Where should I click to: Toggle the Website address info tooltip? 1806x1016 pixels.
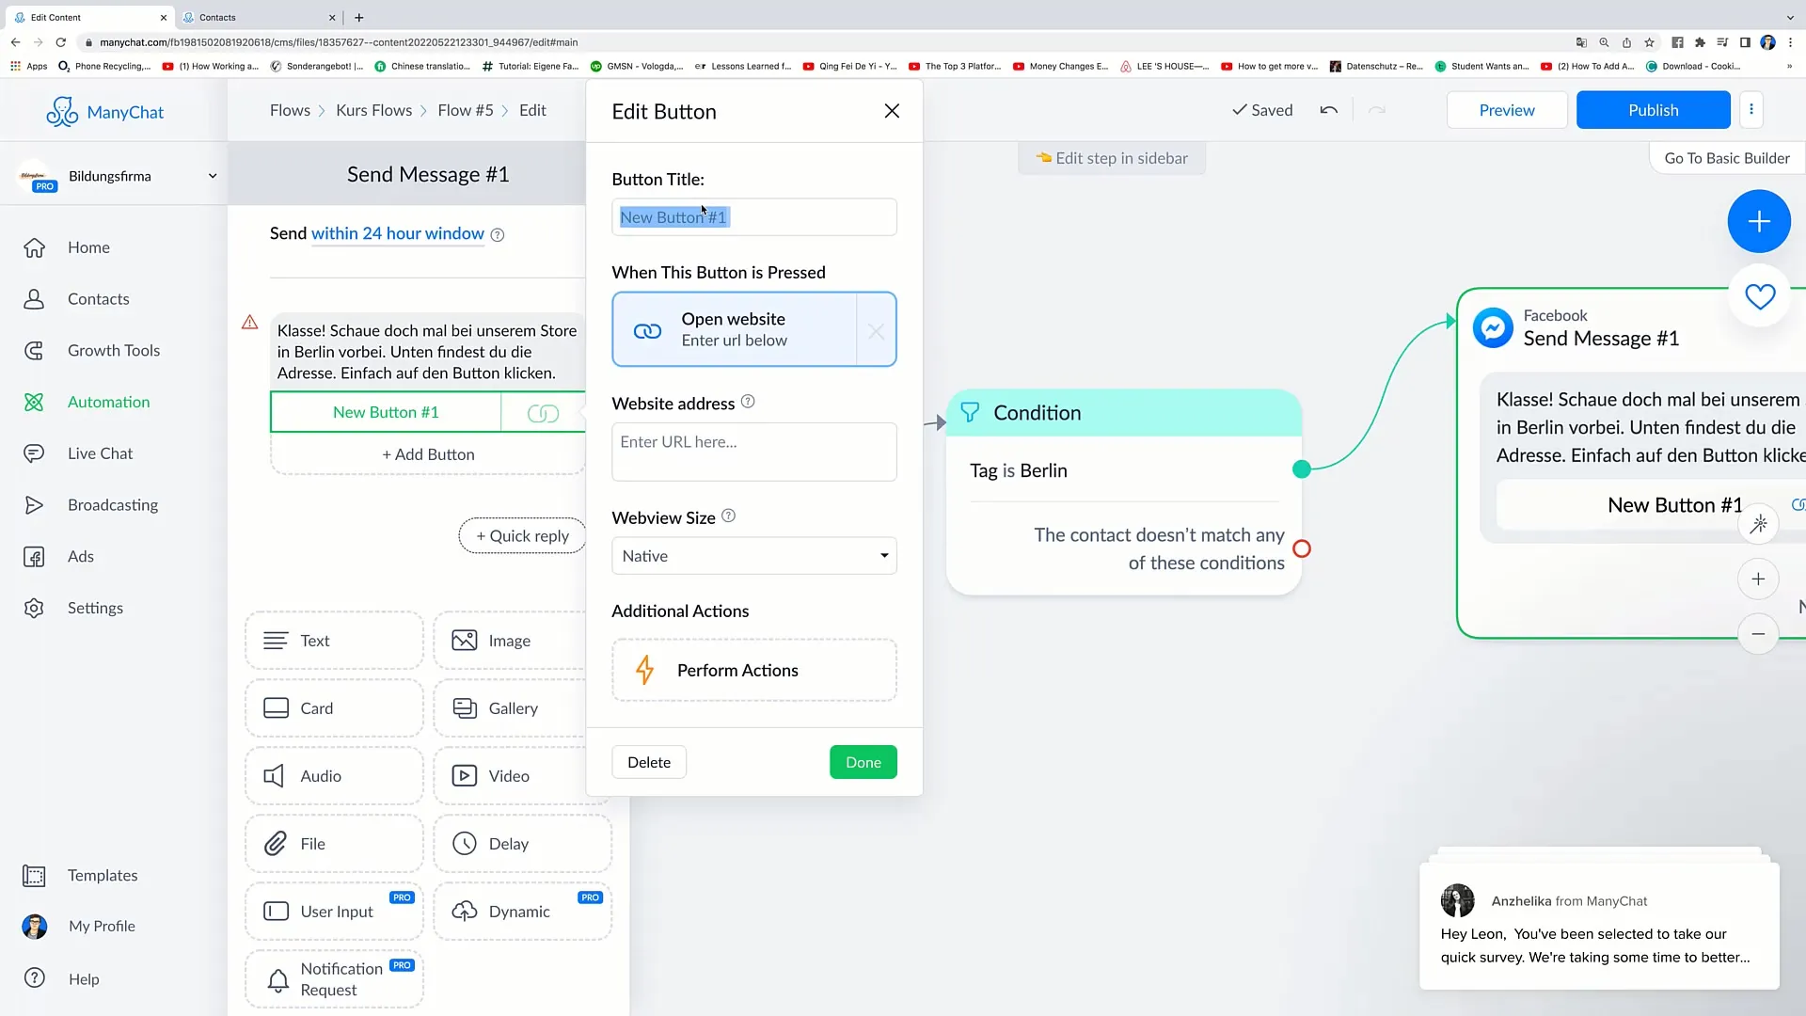(x=748, y=401)
